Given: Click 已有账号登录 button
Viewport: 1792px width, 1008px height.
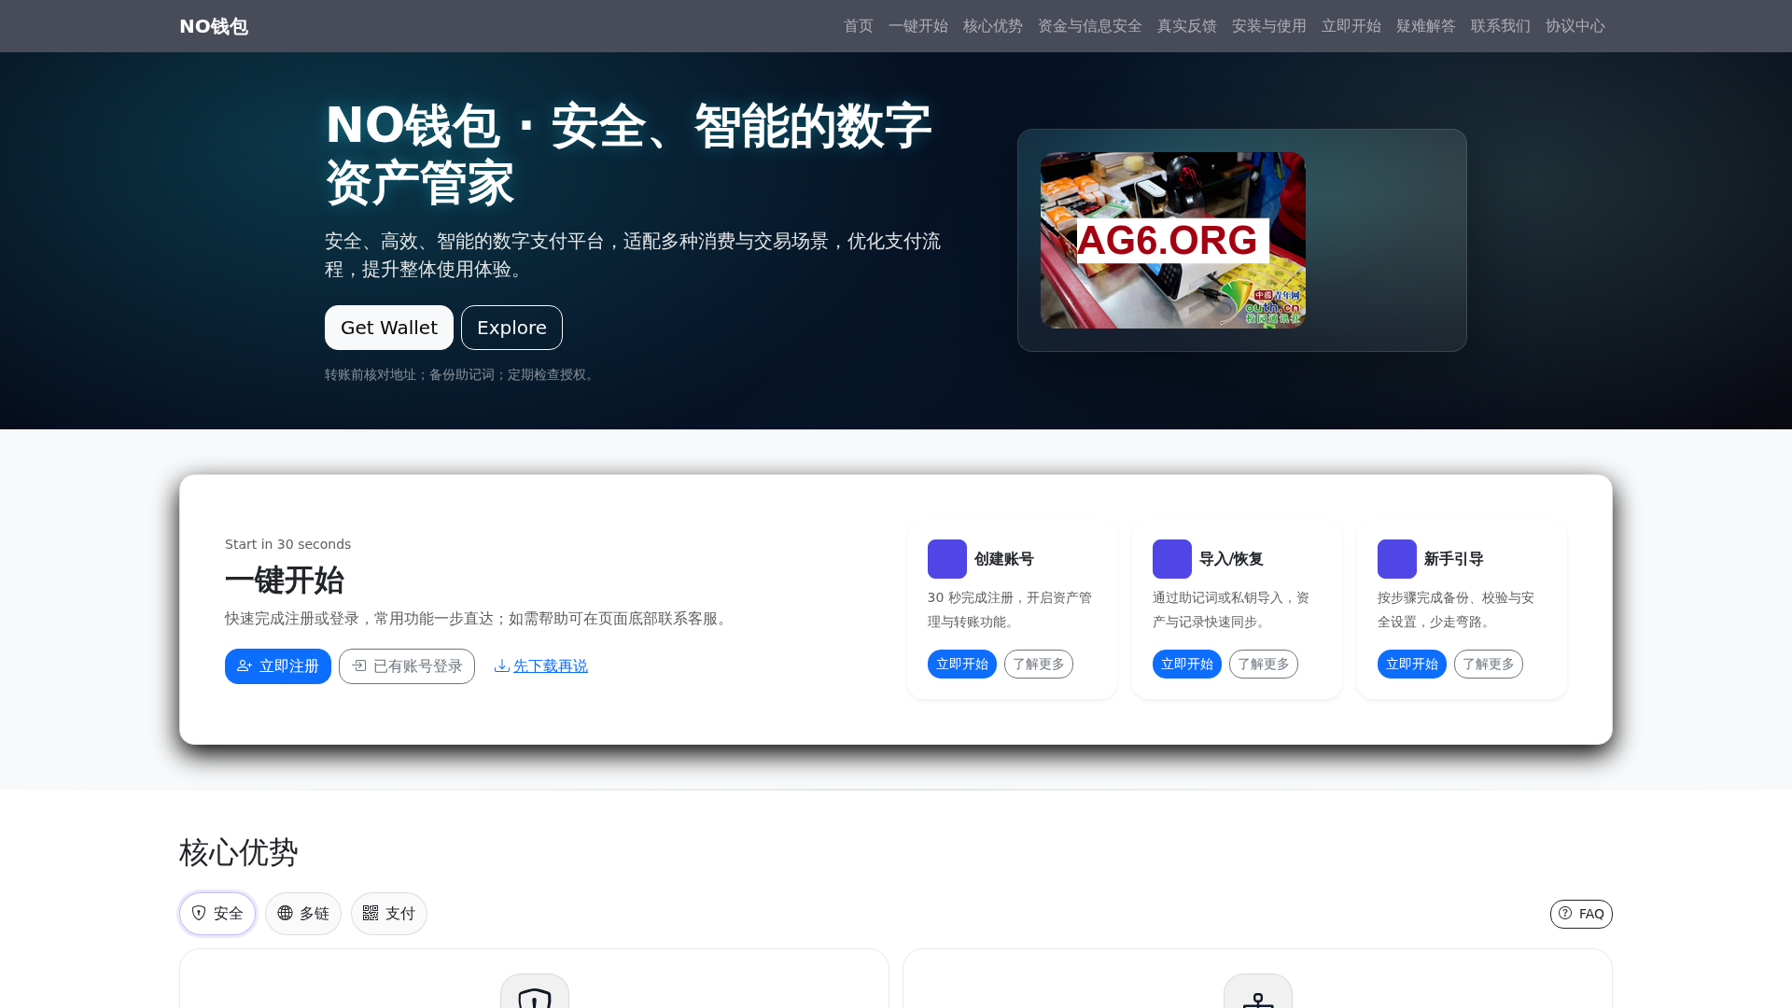Looking at the screenshot, I should 407,666.
